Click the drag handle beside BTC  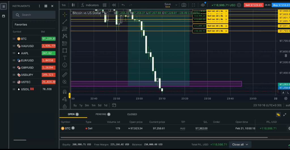[14, 39]
